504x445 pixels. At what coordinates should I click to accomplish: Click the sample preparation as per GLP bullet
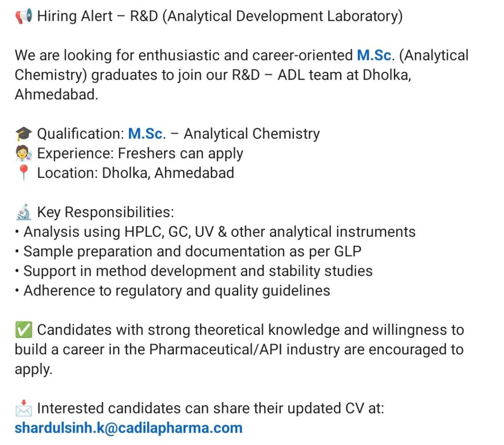tap(192, 252)
